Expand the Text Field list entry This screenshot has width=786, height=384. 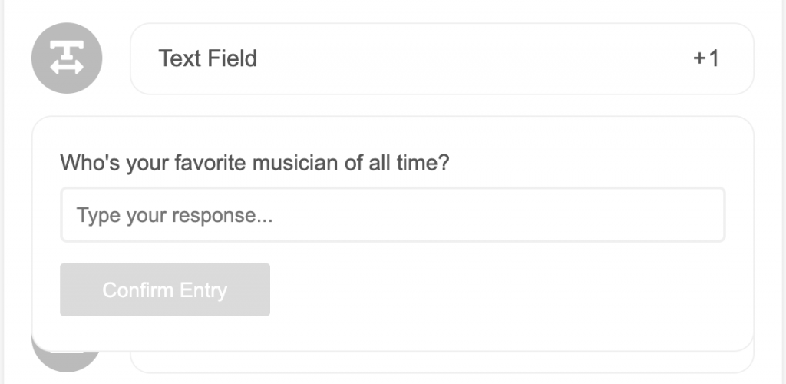(441, 58)
